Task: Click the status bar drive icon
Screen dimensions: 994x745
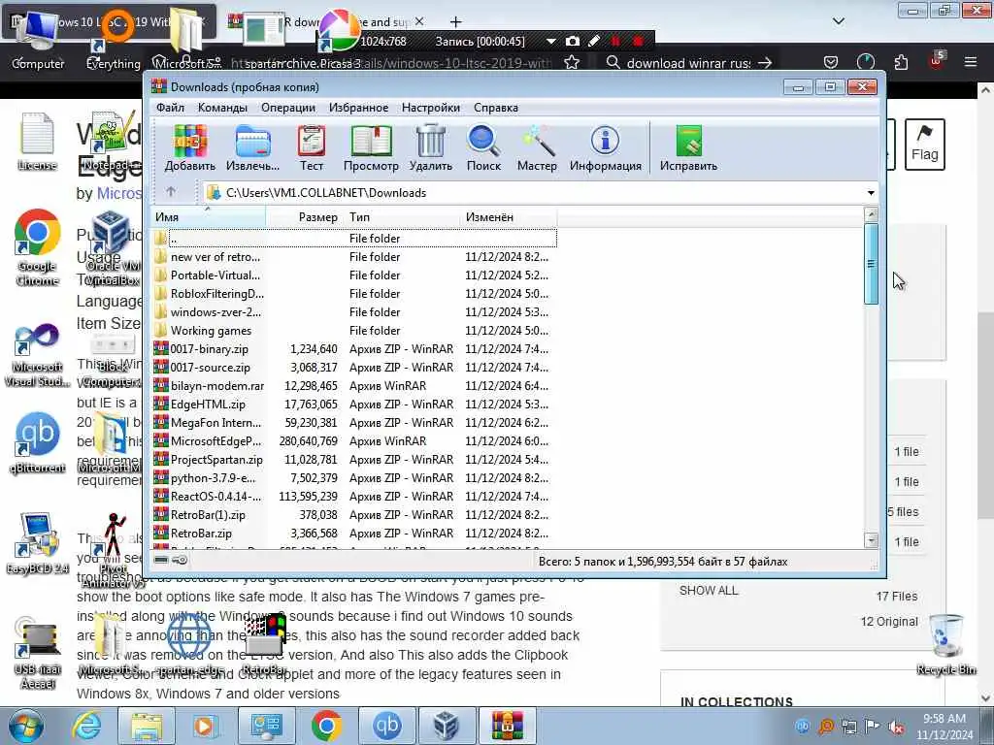Action: (x=161, y=560)
